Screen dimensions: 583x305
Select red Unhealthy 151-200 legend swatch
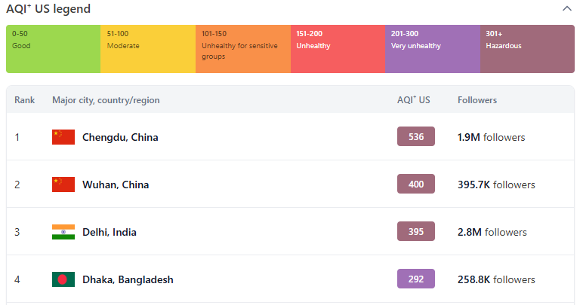click(x=338, y=49)
